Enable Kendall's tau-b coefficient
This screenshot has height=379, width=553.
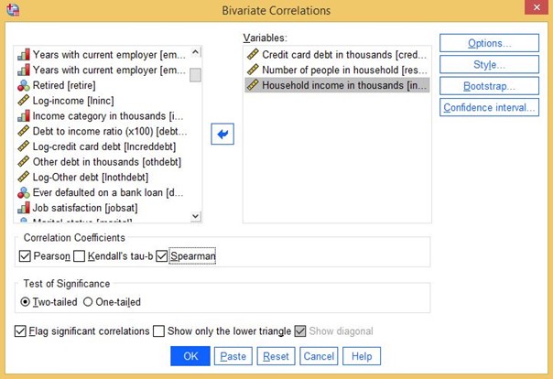(x=79, y=255)
